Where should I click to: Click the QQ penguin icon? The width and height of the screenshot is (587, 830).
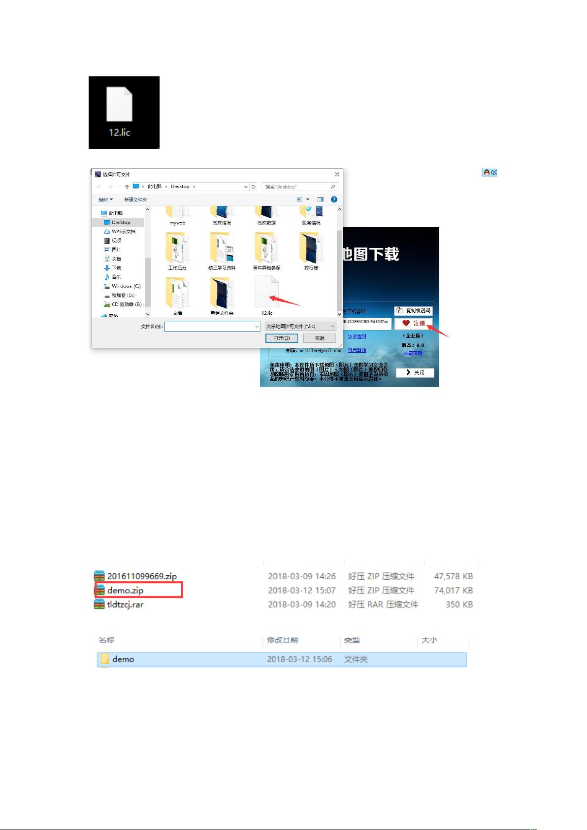click(487, 172)
